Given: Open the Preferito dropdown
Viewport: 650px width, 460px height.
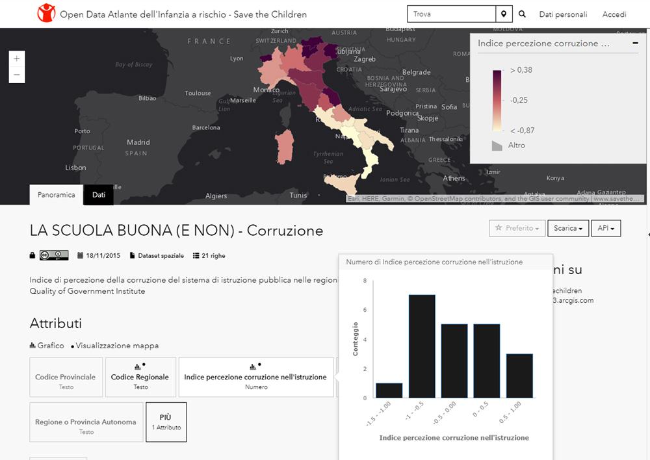Looking at the screenshot, I should (x=517, y=228).
